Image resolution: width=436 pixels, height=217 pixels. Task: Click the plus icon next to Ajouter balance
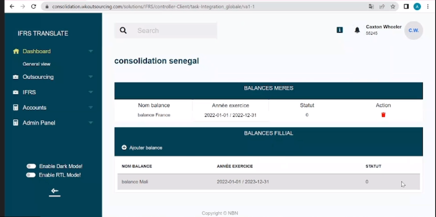124,148
